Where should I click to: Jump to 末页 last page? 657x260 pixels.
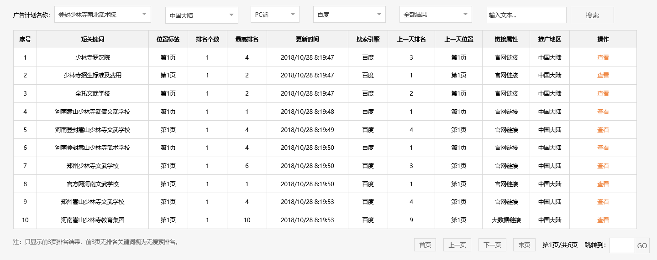pos(524,245)
